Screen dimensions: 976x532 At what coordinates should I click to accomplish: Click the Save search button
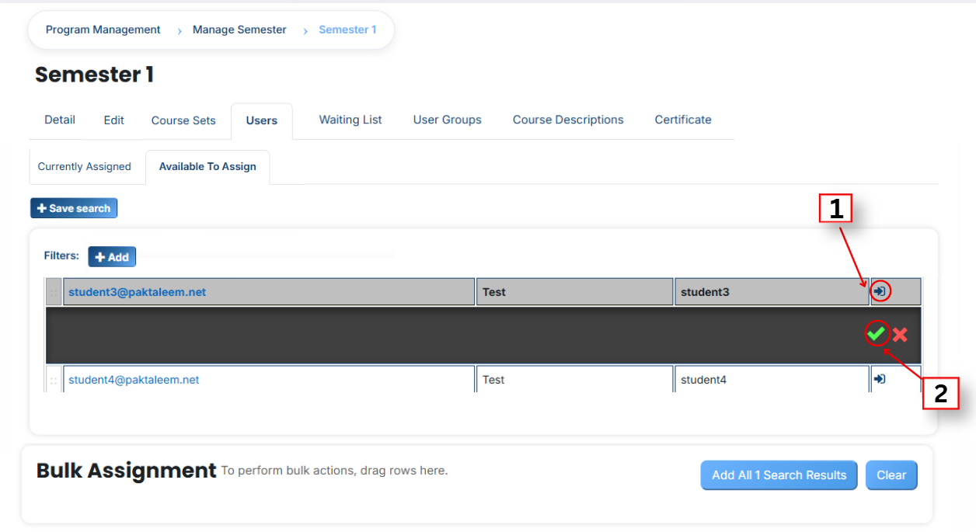tap(74, 208)
